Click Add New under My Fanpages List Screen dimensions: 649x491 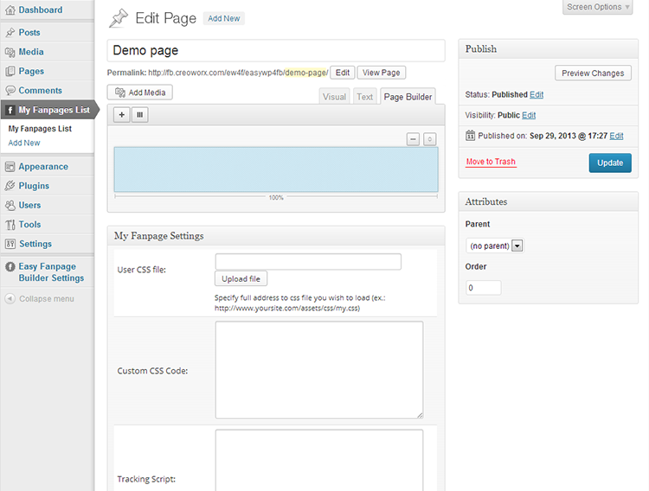pos(24,143)
